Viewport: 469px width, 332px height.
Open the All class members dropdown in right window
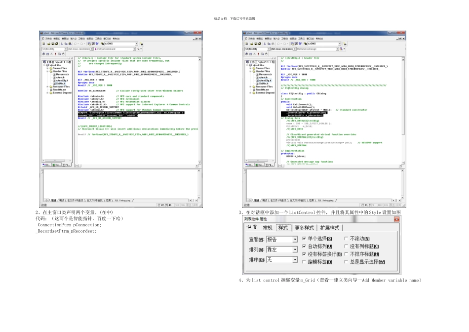tap(295, 49)
